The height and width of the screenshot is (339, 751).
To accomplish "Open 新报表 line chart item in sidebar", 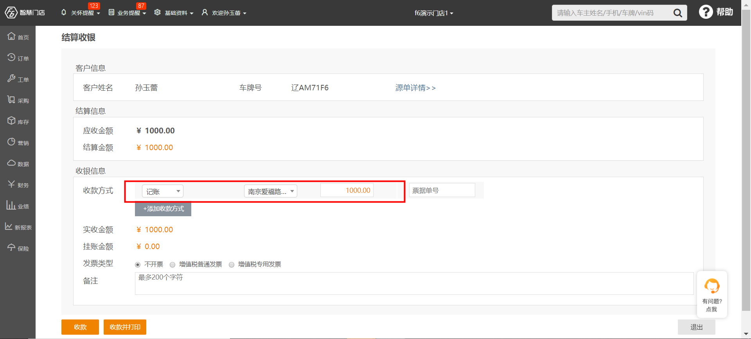I will [18, 227].
